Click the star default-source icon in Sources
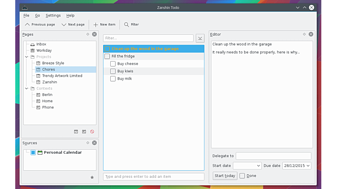The width and height of the screenshot is (337, 189). [x=92, y=177]
